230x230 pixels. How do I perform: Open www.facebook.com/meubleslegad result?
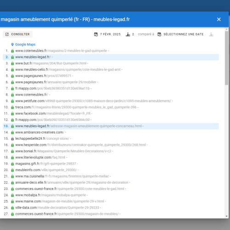pyautogui.click(x=53, y=114)
